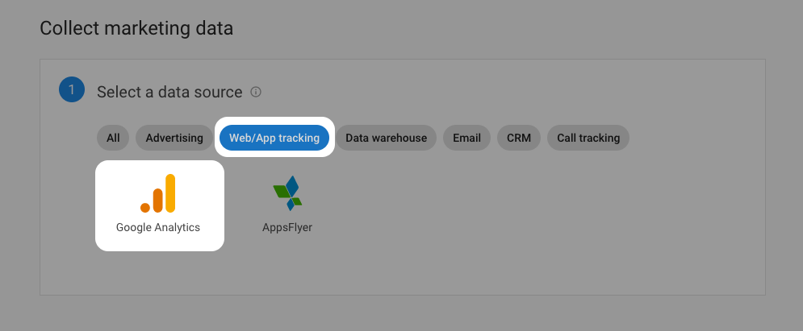The height and width of the screenshot is (331, 803).
Task: Click the AppsFlyer text label
Action: 287,227
